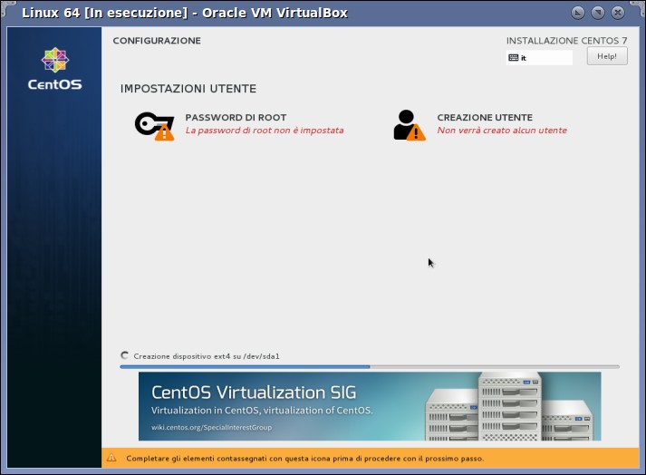Click the Help! button
The width and height of the screenshot is (646, 475).
point(607,56)
